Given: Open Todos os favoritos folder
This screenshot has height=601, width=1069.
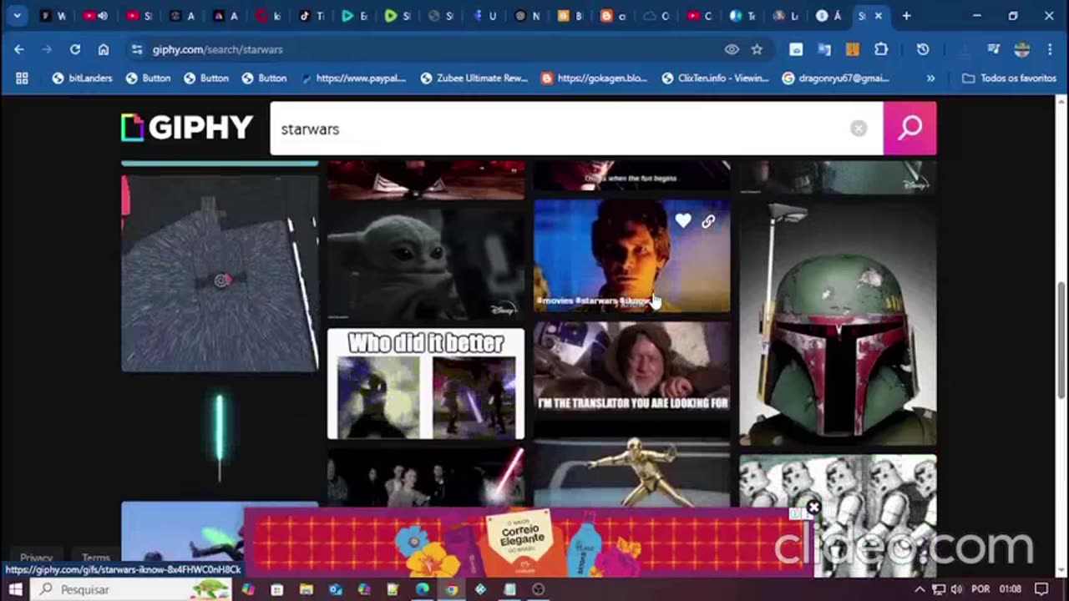Looking at the screenshot, I should click(1009, 78).
